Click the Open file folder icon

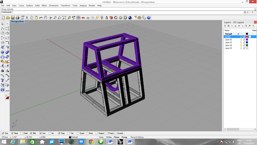pyautogui.click(x=8, y=18)
